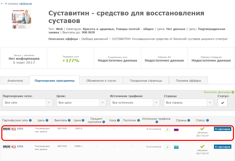Click help icon next to Страны header
Viewport: 235px width, 161px height.
pyautogui.click(x=189, y=120)
